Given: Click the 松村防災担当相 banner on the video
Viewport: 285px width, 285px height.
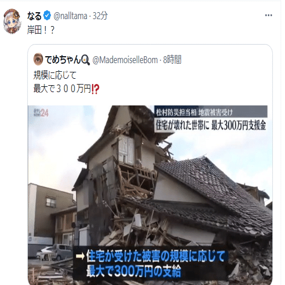Looking at the screenshot, I should (176, 112).
